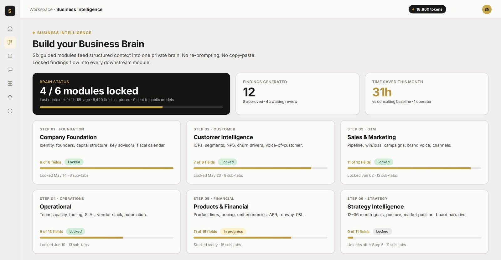This screenshot has height=260, width=501.
Task: Click 'vs consulting baseline · 1 operator' text
Action: 402,102
